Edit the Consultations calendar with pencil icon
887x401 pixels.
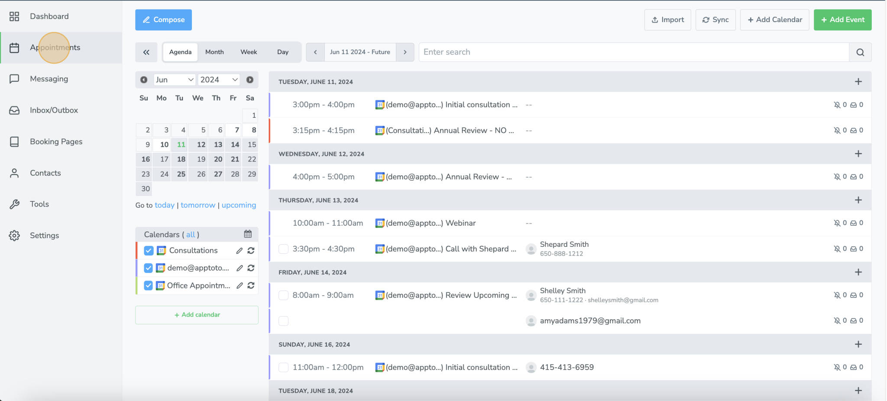(x=240, y=250)
